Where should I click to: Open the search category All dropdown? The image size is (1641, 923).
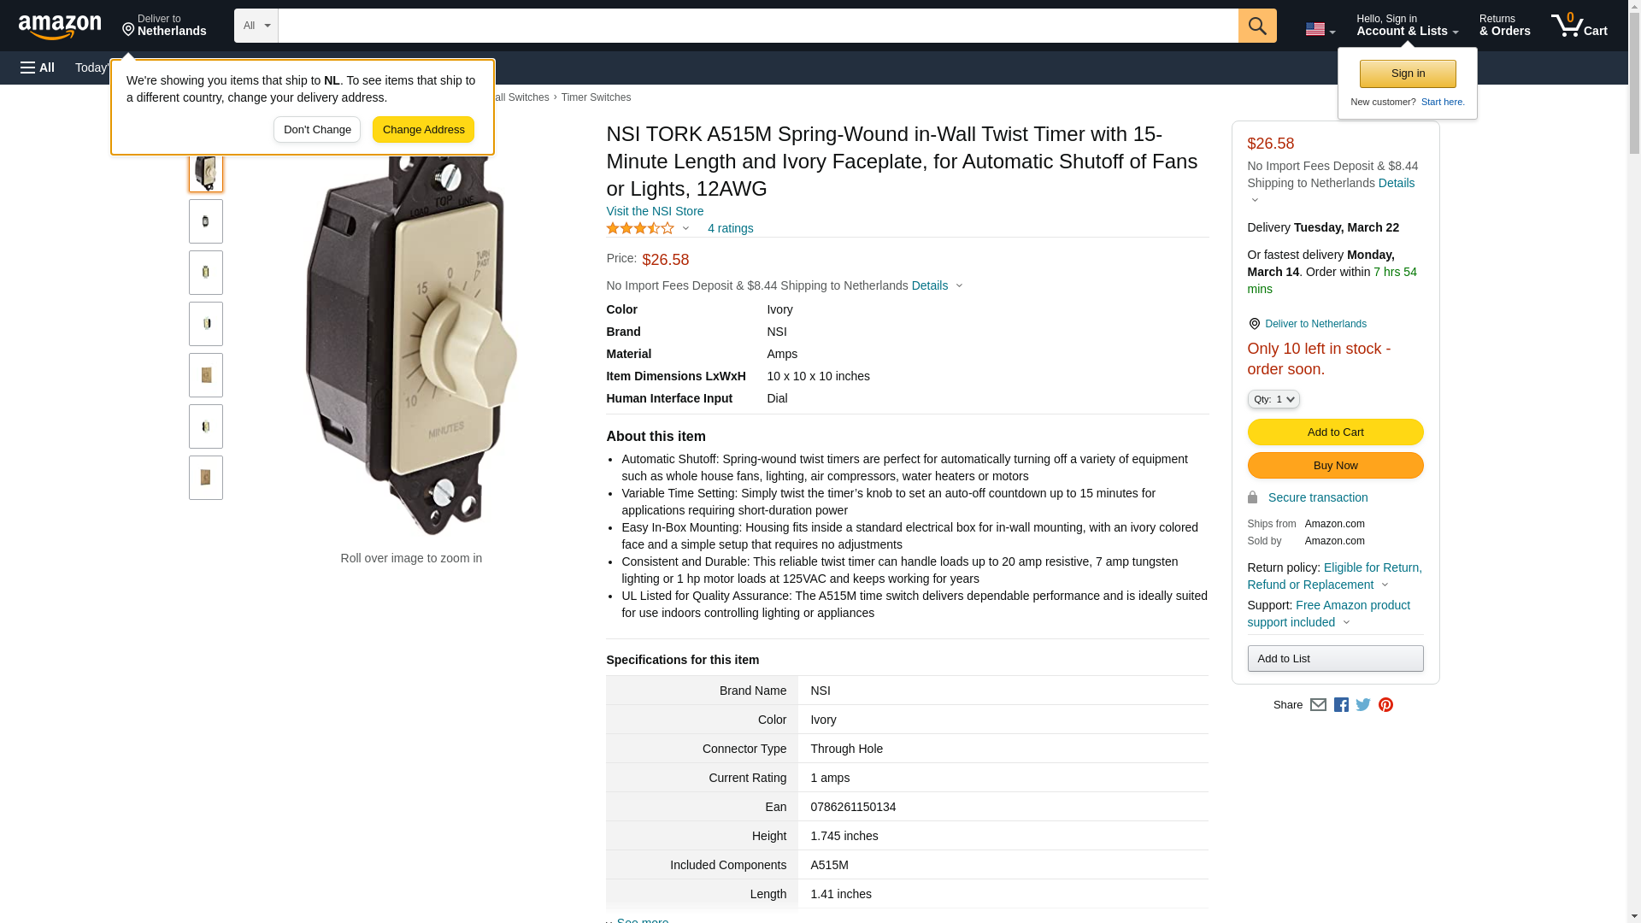pos(256,26)
